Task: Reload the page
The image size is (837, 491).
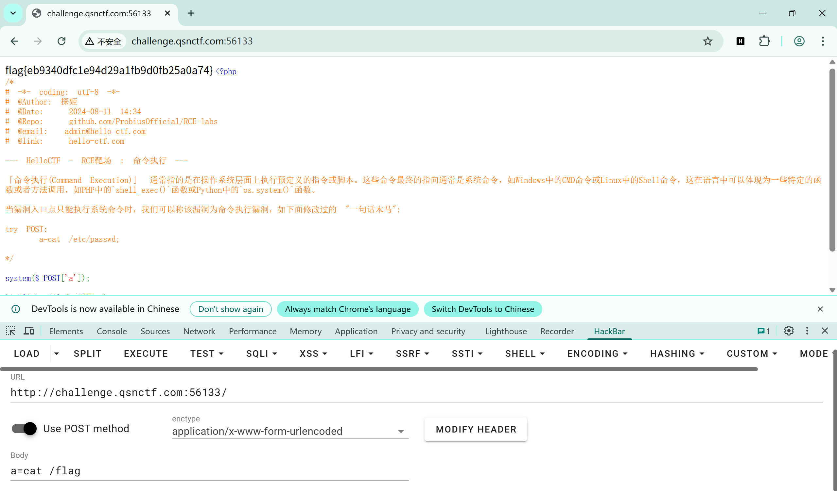Action: point(61,41)
